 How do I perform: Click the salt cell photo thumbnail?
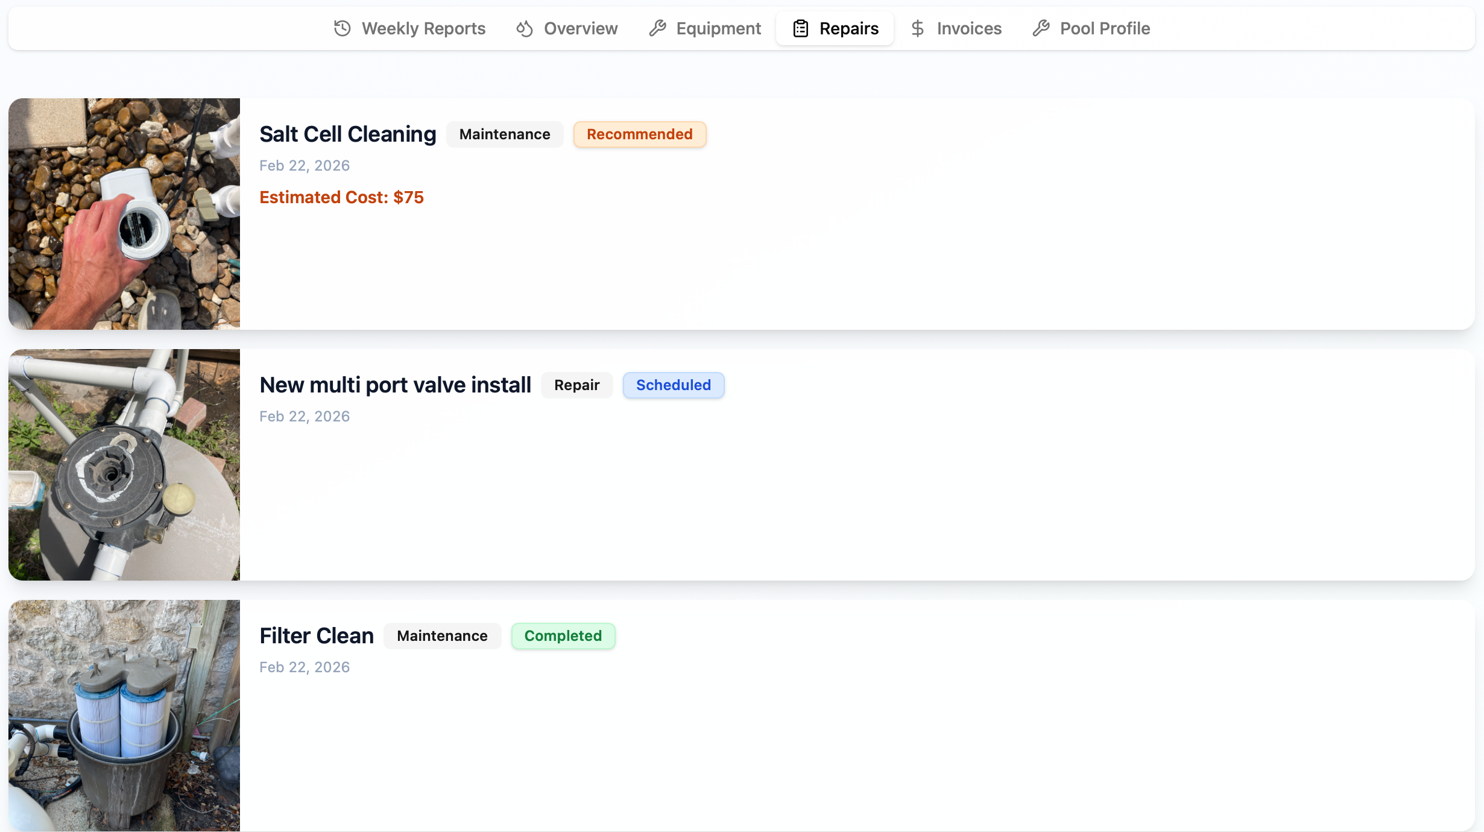point(124,214)
